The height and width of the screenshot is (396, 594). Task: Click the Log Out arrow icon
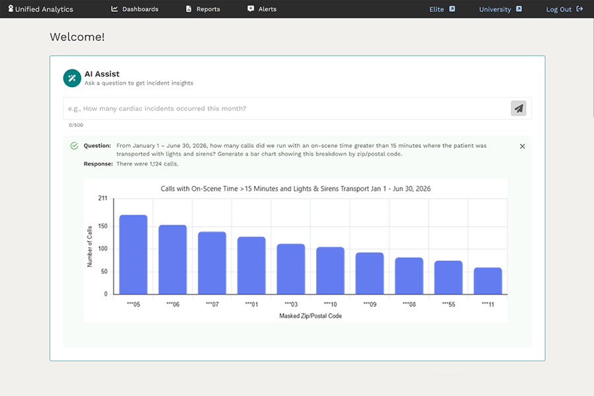[x=579, y=9]
